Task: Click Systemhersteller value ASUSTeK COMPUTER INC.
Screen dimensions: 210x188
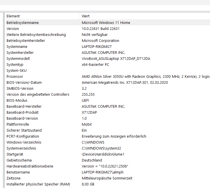Action: (103, 53)
